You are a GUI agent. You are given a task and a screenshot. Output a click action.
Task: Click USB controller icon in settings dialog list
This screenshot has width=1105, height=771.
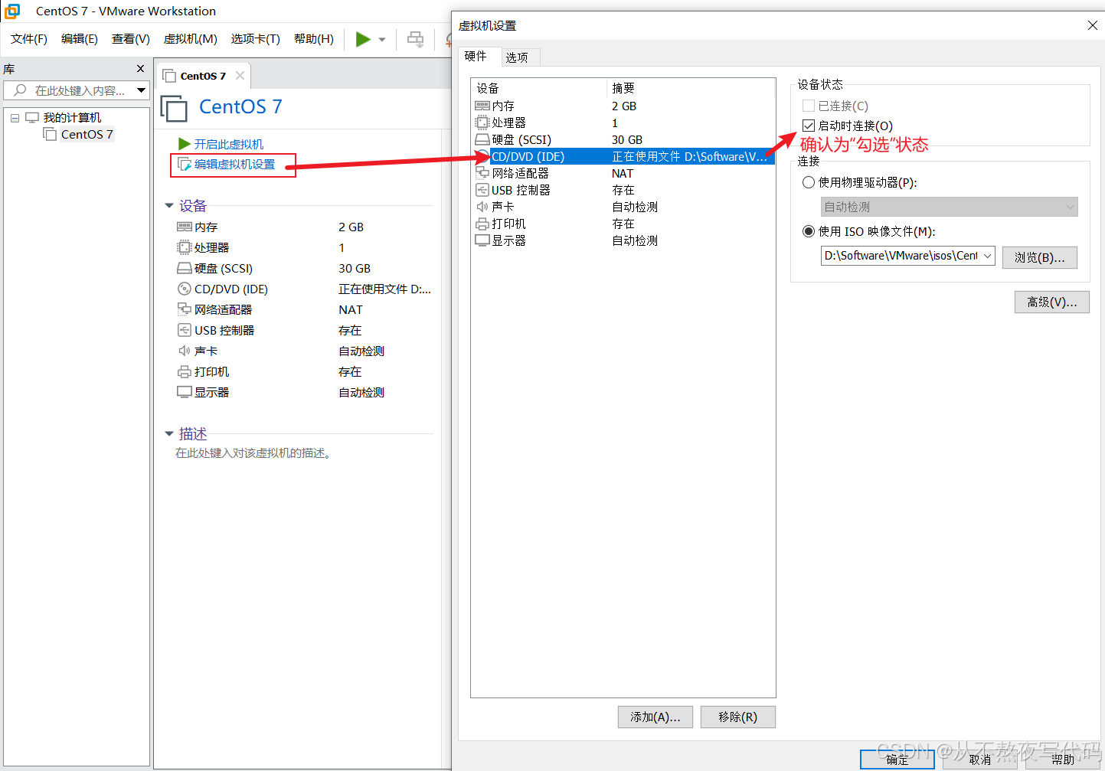click(482, 190)
